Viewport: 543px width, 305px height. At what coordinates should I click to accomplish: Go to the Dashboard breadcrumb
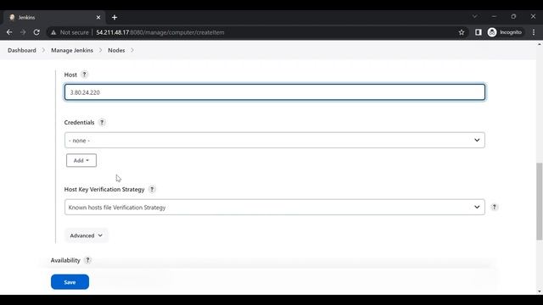(22, 50)
